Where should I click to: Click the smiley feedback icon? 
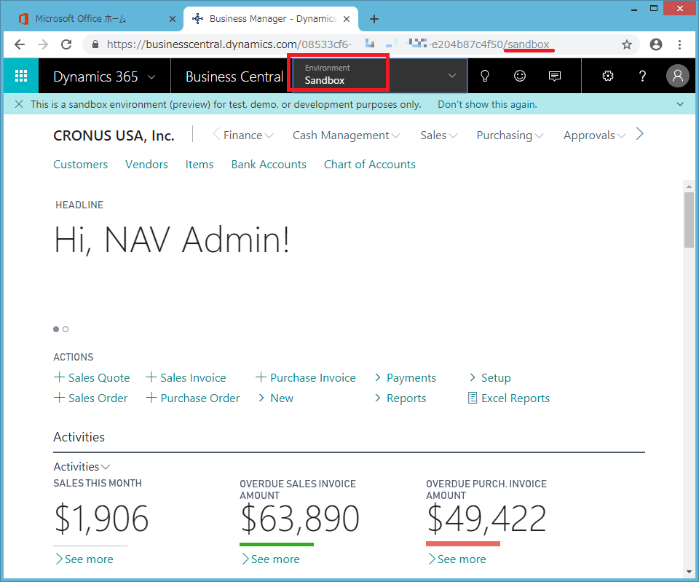click(x=520, y=76)
